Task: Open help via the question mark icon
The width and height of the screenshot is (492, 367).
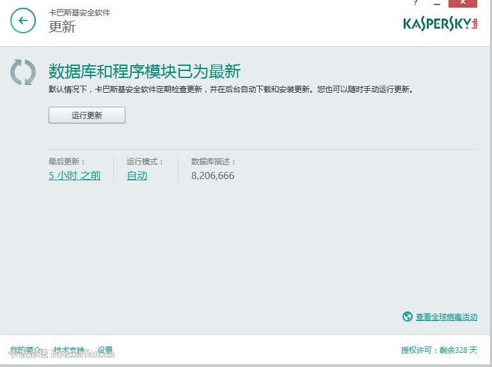Action: pyautogui.click(x=415, y=3)
